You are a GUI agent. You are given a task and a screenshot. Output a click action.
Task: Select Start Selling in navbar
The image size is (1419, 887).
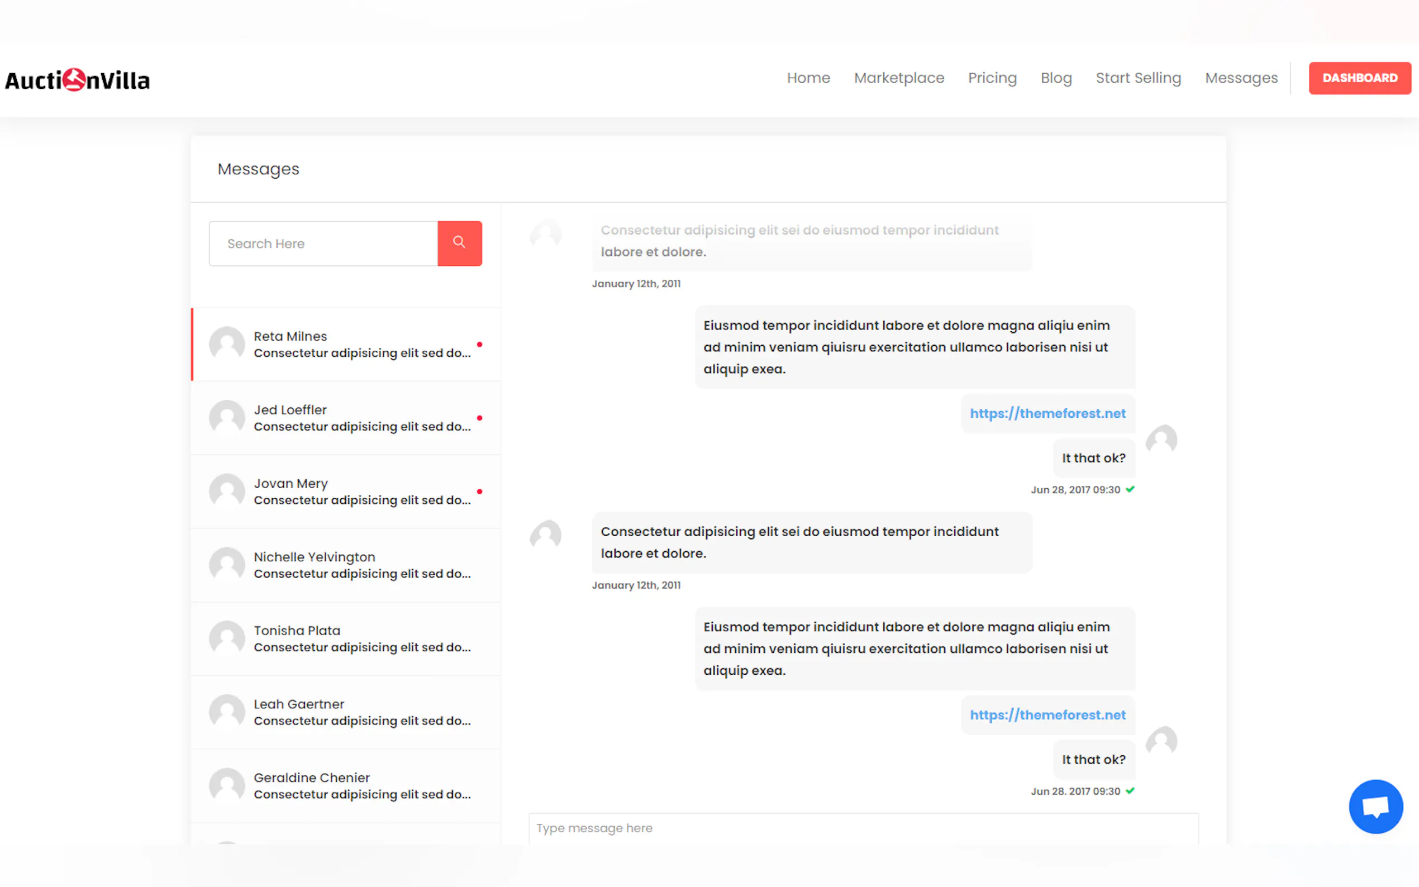(1138, 78)
